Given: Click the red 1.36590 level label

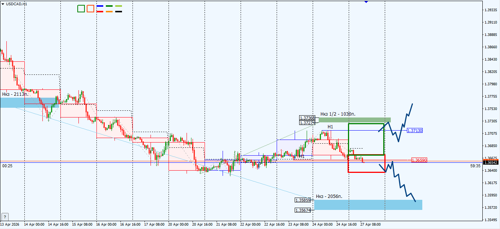Looking at the screenshot, I should click(419, 160).
